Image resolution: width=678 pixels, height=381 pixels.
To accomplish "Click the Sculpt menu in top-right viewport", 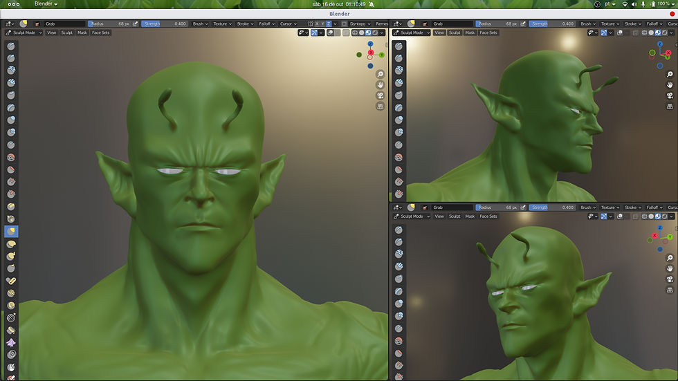I will (x=455, y=32).
